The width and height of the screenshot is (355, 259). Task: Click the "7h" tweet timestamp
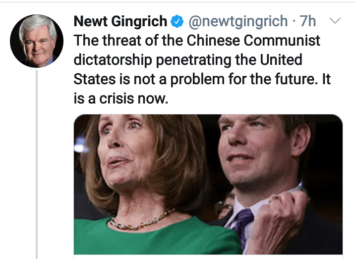point(308,21)
